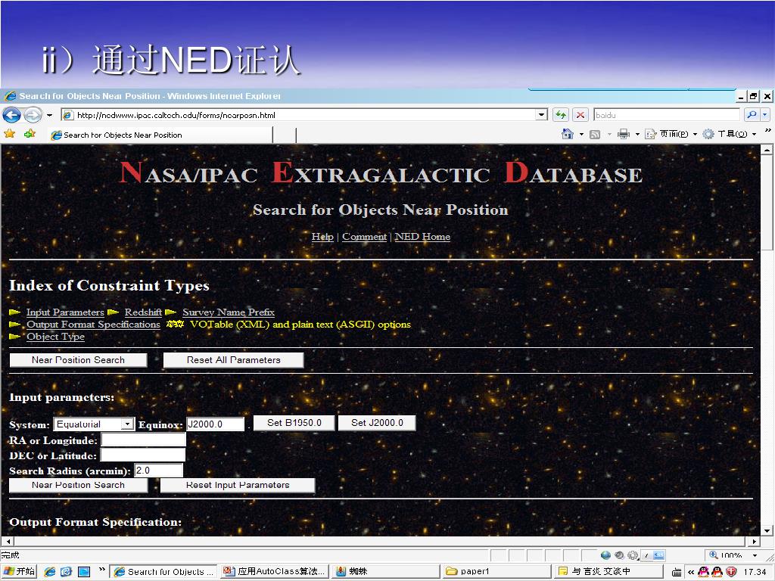Viewport: 775px width, 581px height.
Task: Select the Search for Objects Near Position tab
Action: tap(160, 135)
